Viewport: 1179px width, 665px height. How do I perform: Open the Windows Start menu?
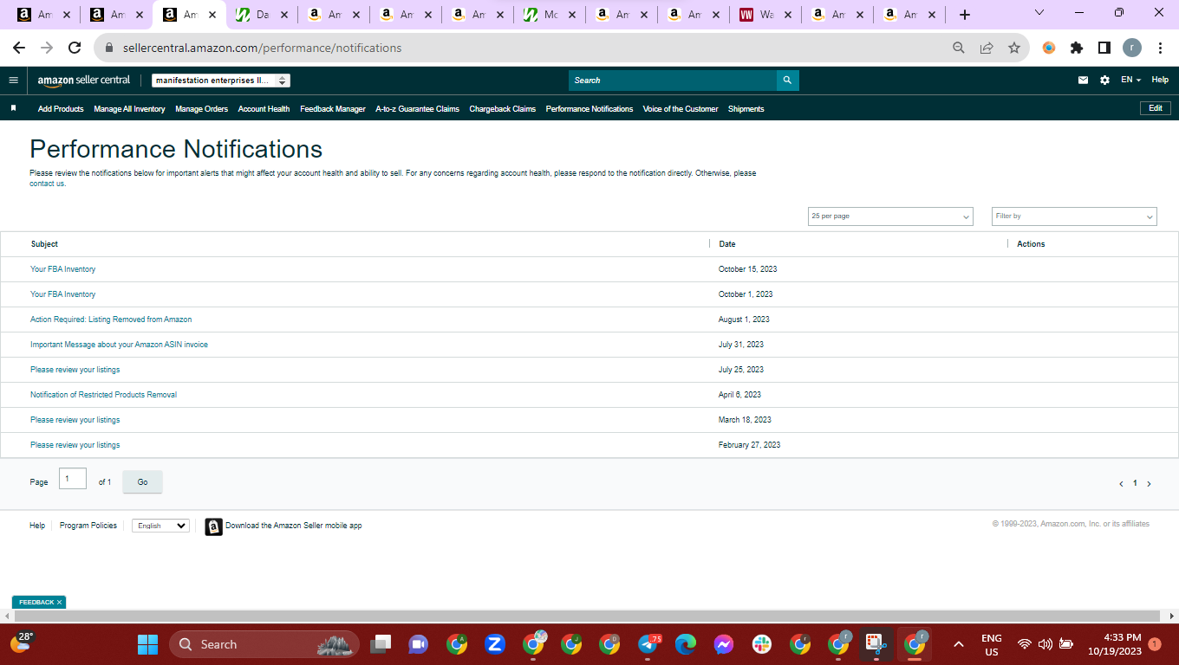click(147, 644)
